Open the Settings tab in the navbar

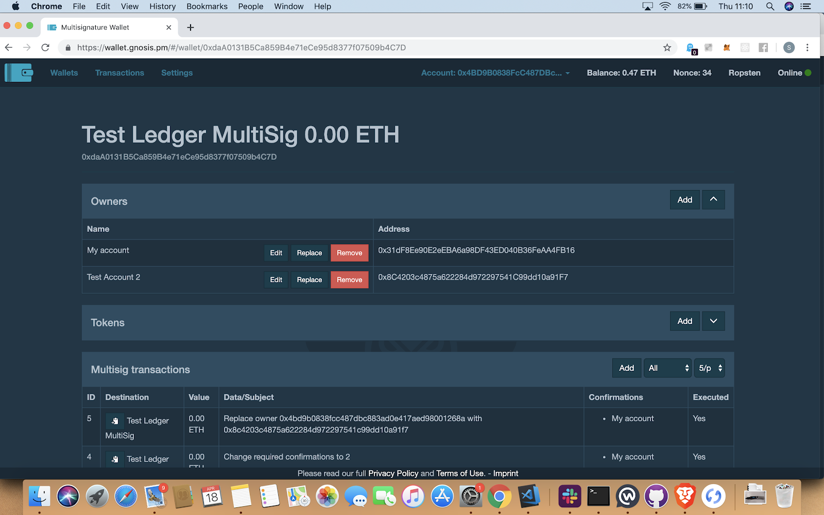coord(177,73)
